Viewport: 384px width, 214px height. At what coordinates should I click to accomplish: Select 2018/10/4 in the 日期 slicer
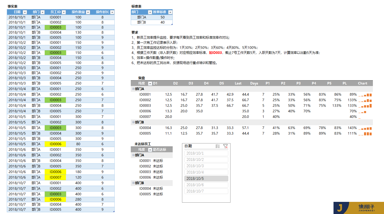[x=206, y=172]
